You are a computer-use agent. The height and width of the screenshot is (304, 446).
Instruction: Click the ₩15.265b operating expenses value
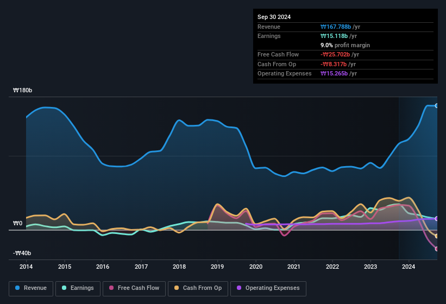(334, 74)
